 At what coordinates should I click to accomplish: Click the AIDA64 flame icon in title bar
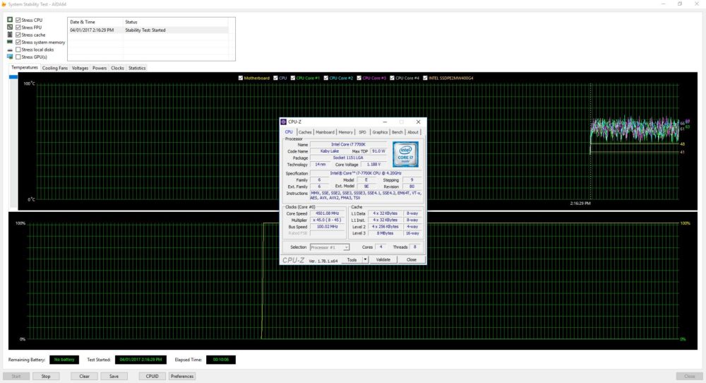[x=4, y=4]
